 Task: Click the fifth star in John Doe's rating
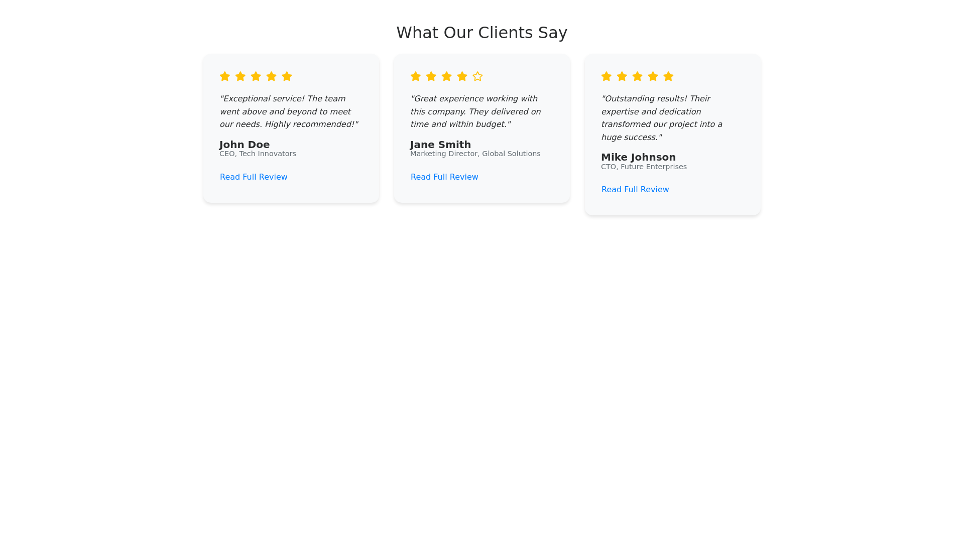point(287,76)
